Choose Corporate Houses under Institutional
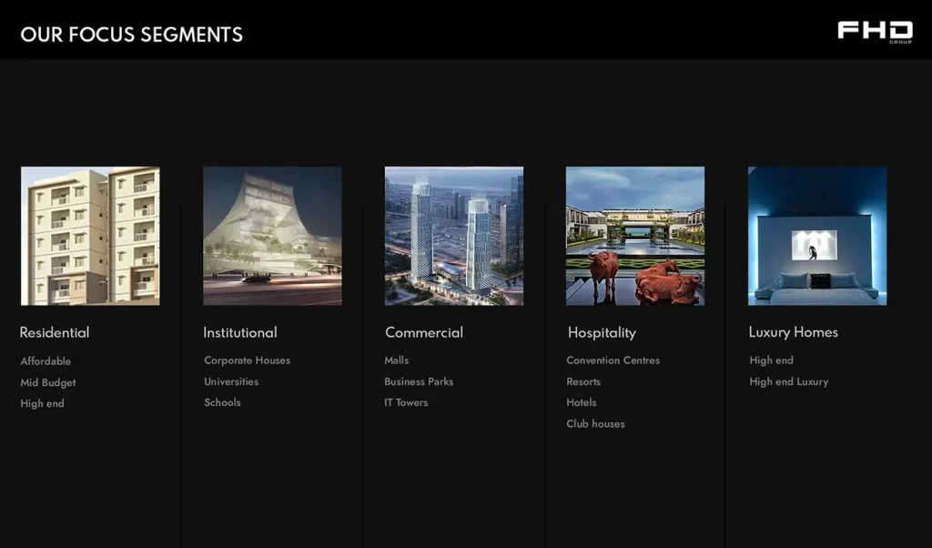 point(248,360)
